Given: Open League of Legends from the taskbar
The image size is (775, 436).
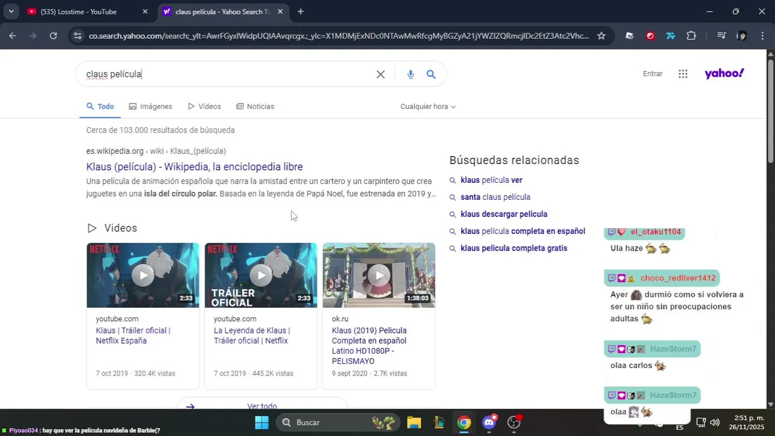Looking at the screenshot, I should click(439, 422).
